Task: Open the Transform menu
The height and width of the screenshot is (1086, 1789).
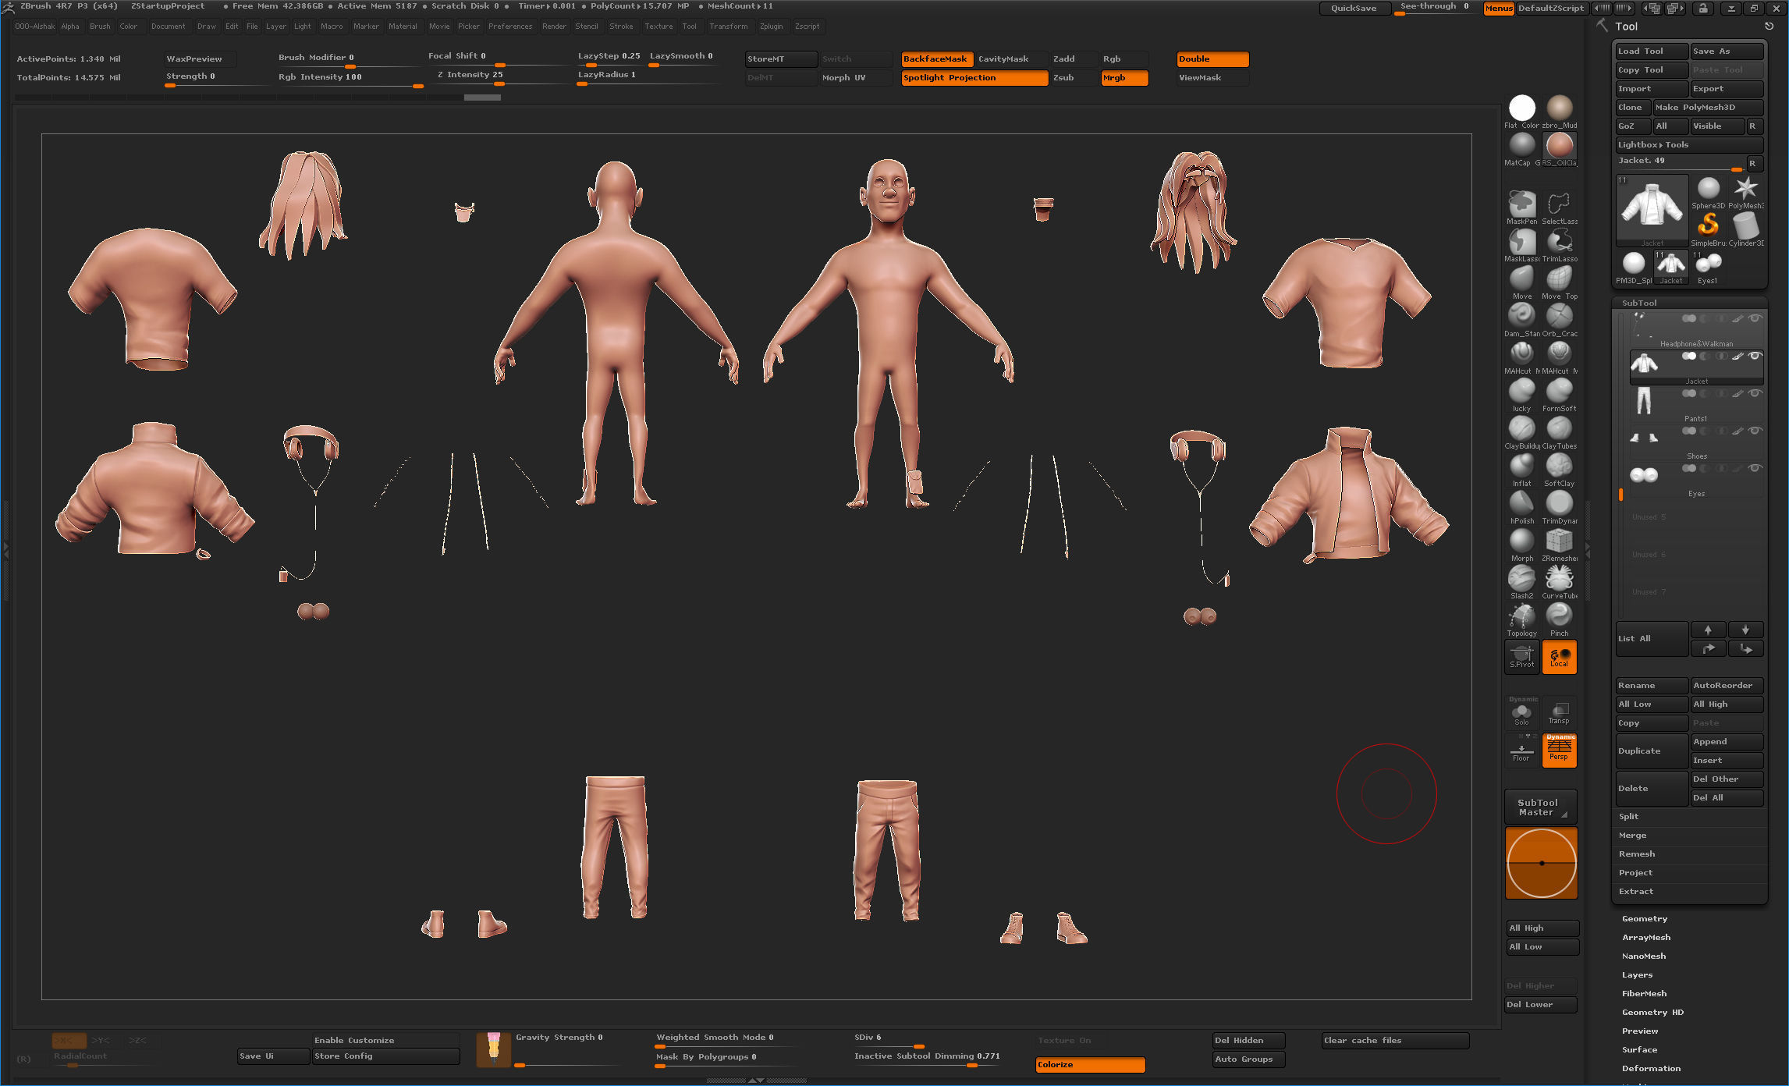Action: coord(728,27)
